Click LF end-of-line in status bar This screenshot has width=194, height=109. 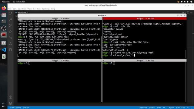coord(164,108)
